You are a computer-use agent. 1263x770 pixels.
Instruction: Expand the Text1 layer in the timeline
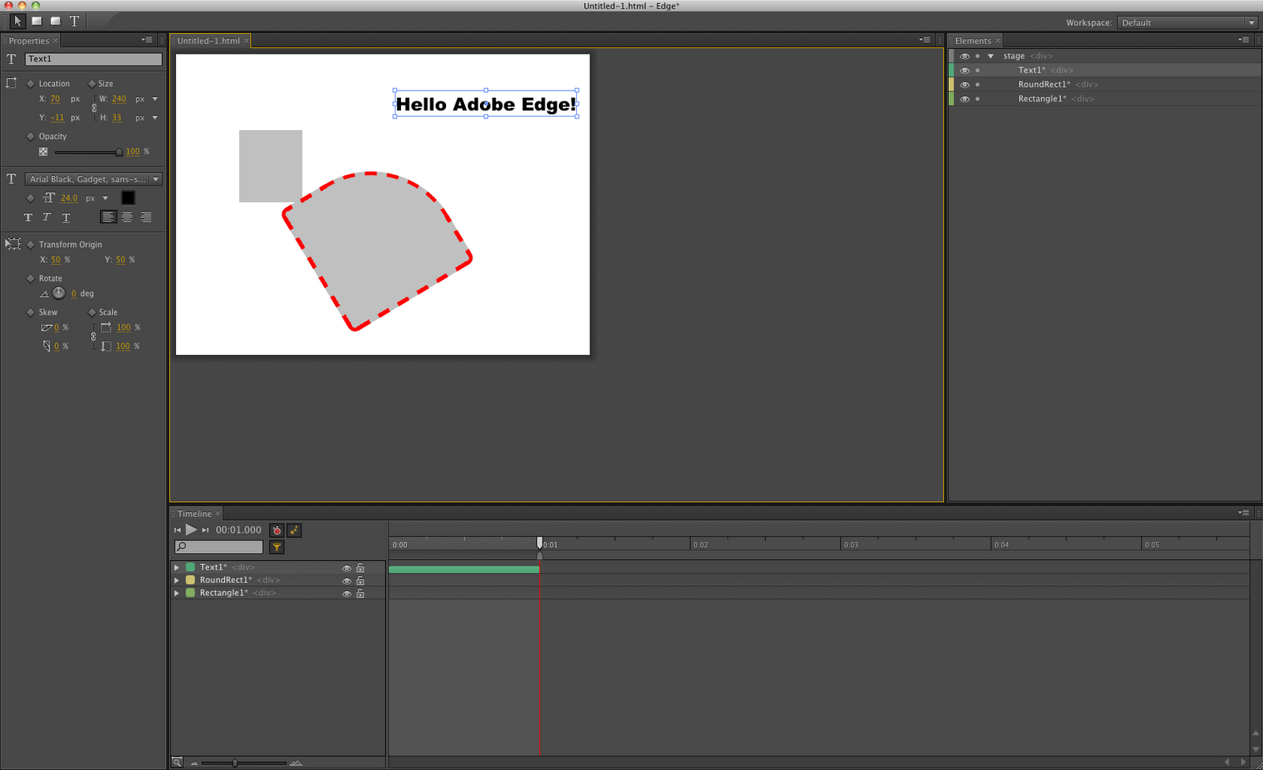tap(177, 567)
